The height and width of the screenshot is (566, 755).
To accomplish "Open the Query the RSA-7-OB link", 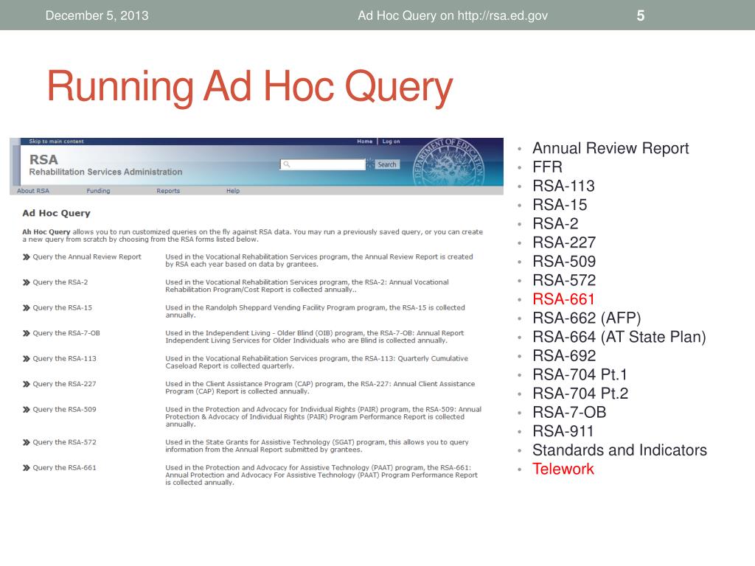I will (66, 333).
